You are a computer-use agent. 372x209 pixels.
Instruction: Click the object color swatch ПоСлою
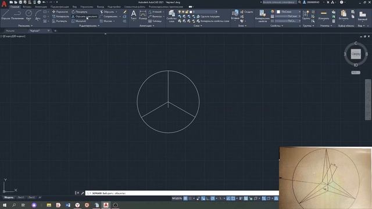pyautogui.click(x=278, y=12)
